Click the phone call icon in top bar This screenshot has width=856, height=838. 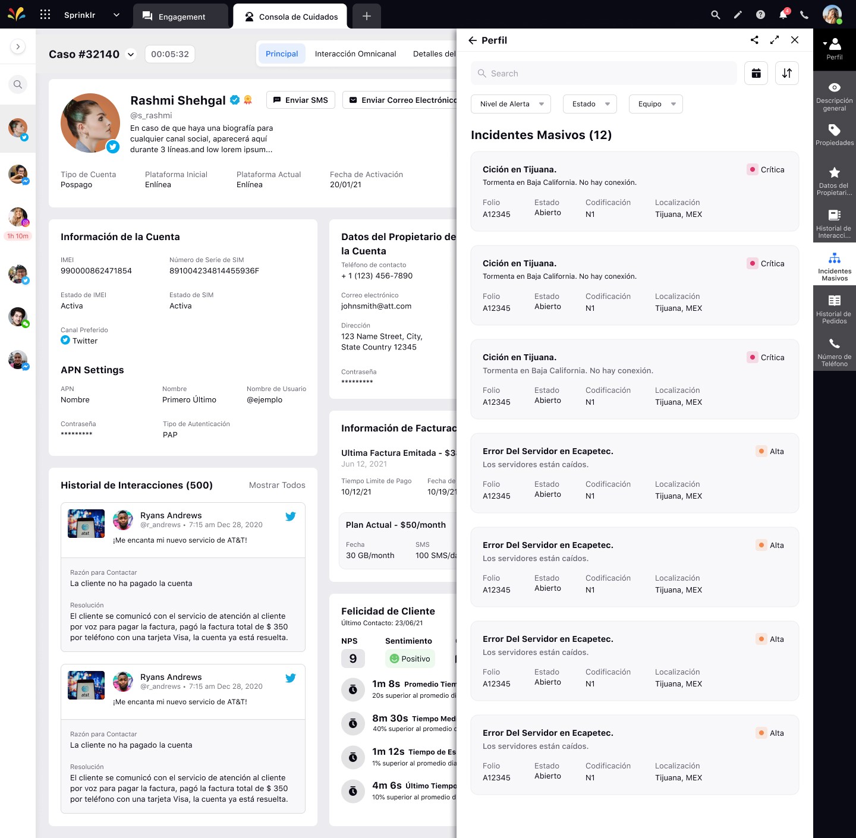tap(804, 15)
